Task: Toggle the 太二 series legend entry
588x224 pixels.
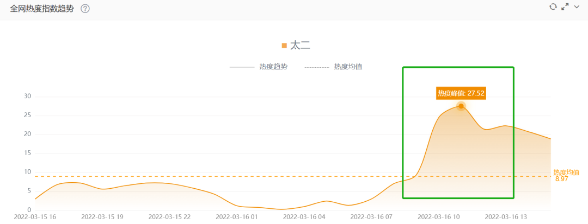Action: (x=296, y=46)
